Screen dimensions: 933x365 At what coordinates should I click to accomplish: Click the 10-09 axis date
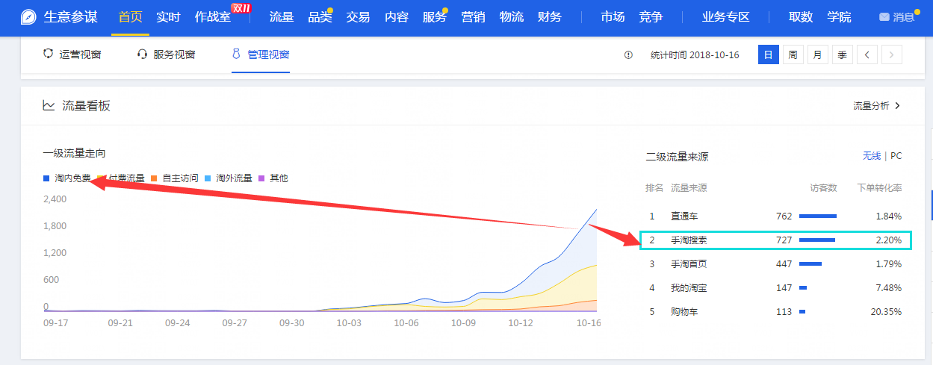pyautogui.click(x=463, y=323)
